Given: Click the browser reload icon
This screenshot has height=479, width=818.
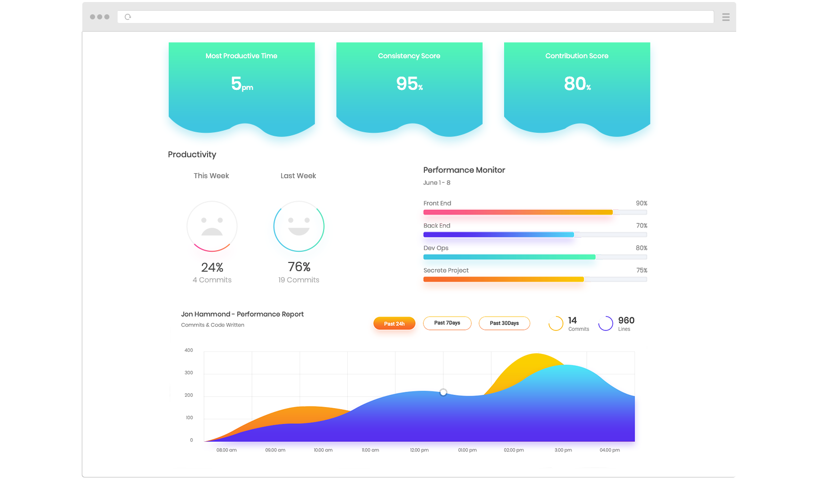Looking at the screenshot, I should click(x=127, y=16).
